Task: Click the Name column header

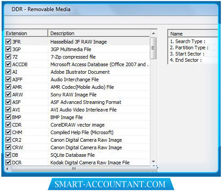Action: pyautogui.click(x=193, y=34)
